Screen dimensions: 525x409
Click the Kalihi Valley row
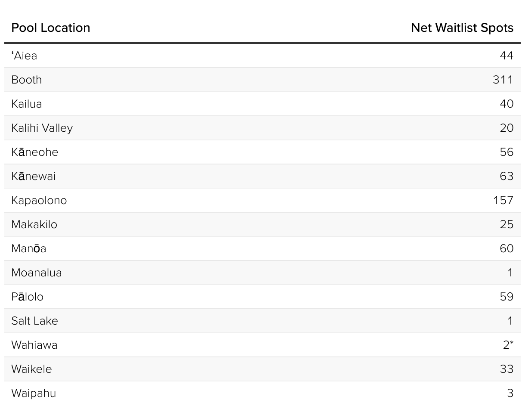pyautogui.click(x=262, y=128)
